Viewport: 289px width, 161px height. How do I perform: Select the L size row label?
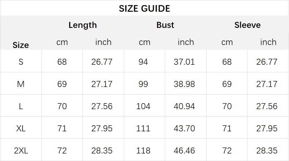[21, 106]
